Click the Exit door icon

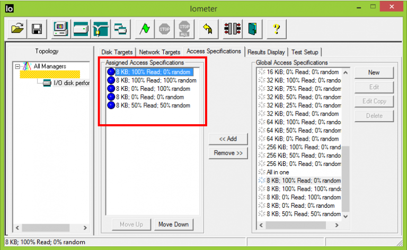(x=251, y=29)
